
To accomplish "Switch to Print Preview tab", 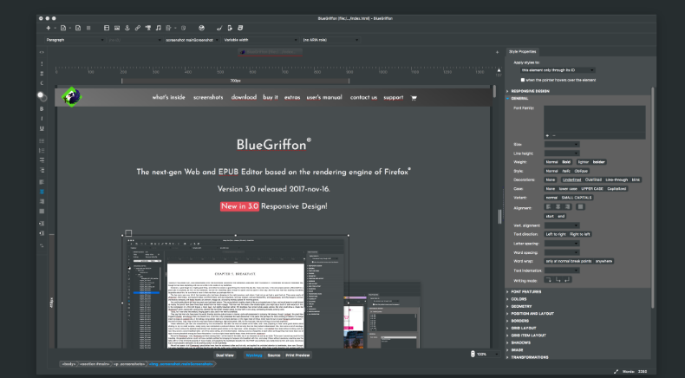I will coord(297,355).
